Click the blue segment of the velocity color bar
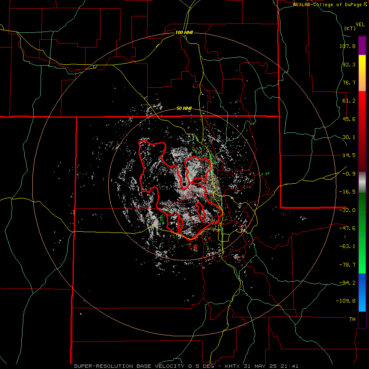The height and width of the screenshot is (369, 369). (x=362, y=292)
